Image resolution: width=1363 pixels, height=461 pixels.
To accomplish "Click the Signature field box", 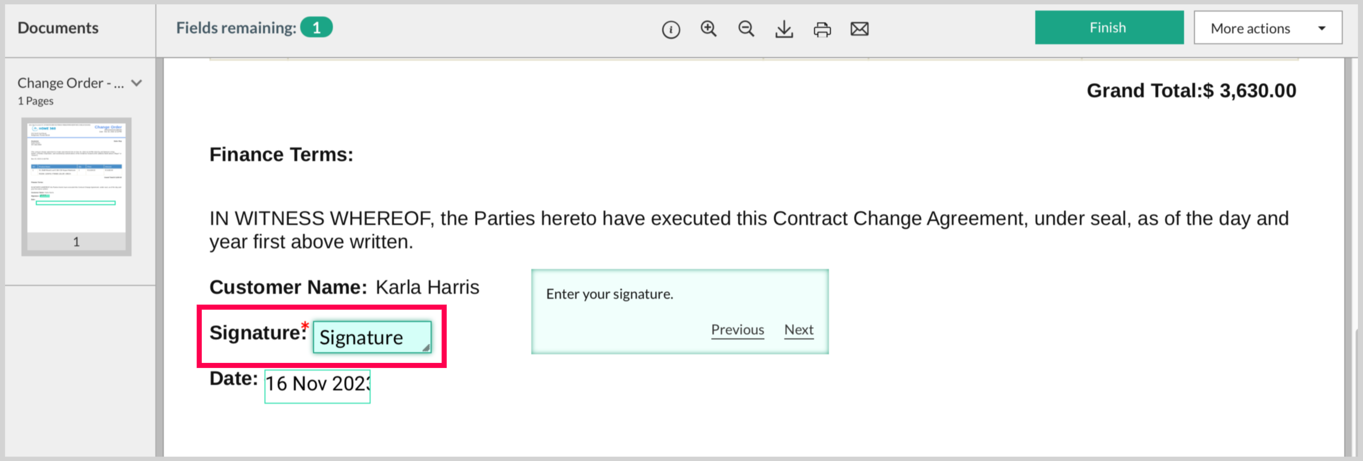I will pyautogui.click(x=372, y=337).
